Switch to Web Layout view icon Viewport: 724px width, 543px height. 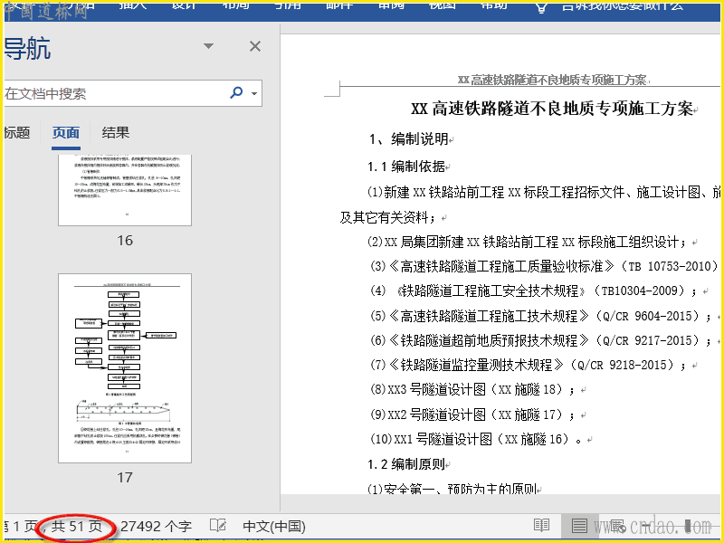coord(618,526)
